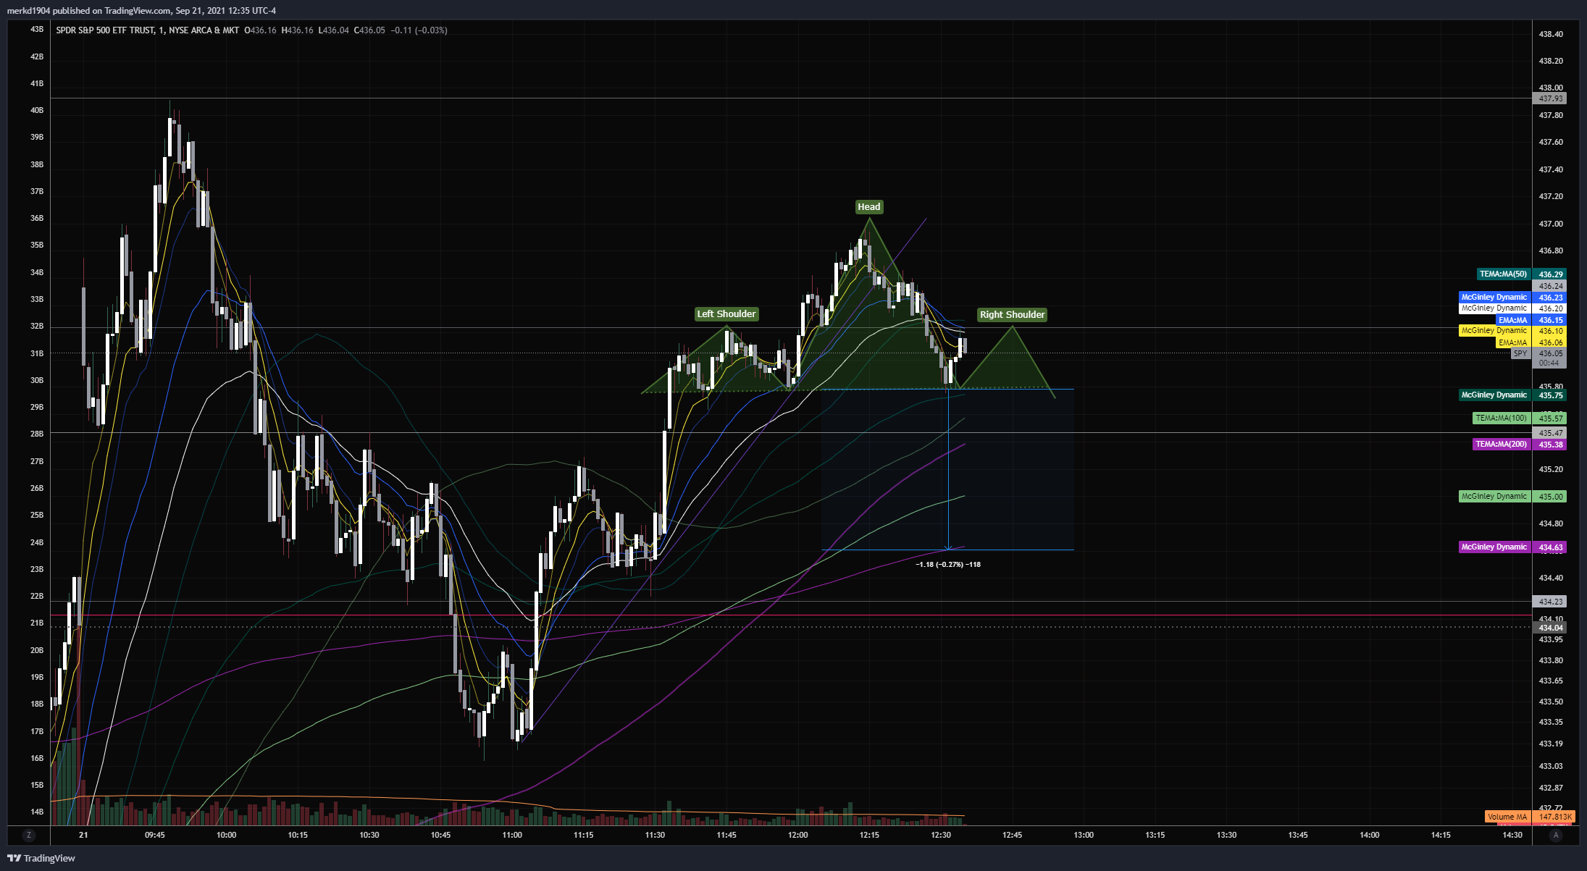Image resolution: width=1587 pixels, height=871 pixels.
Task: Click the 43B volume scale value
Action: click(x=37, y=29)
